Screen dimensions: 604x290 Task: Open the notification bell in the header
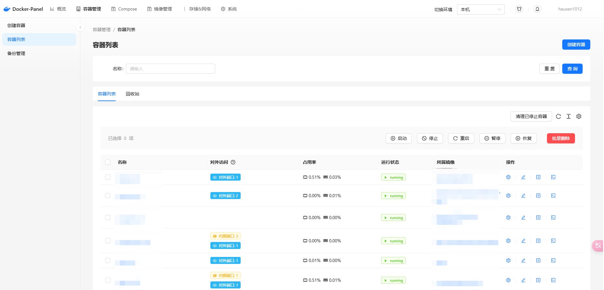537,9
